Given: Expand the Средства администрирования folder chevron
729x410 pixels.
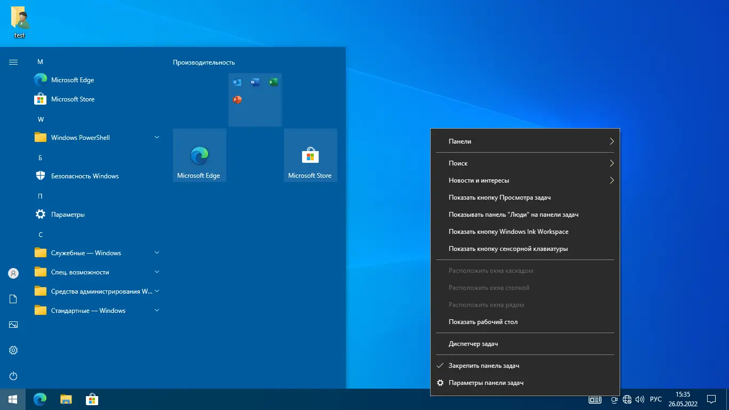Looking at the screenshot, I should click(x=157, y=291).
